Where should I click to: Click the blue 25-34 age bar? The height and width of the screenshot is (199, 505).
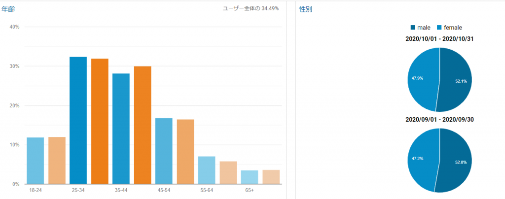pyautogui.click(x=78, y=121)
